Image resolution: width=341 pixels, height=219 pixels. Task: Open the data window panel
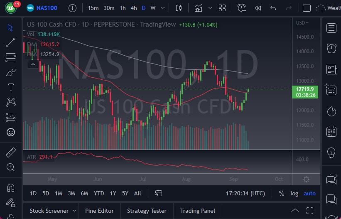(x=331, y=90)
